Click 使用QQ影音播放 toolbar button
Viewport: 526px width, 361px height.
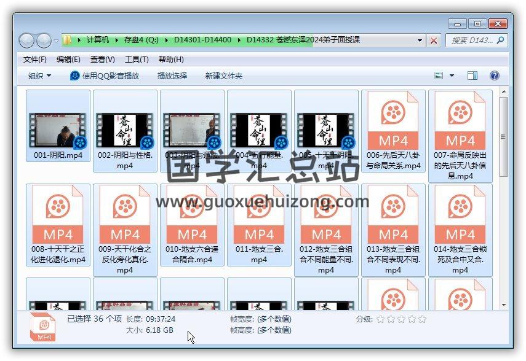click(x=105, y=76)
